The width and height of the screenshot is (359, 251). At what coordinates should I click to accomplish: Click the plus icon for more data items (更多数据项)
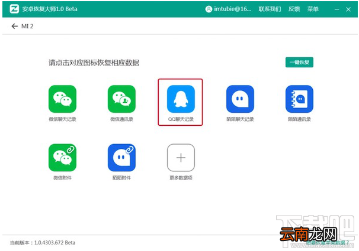click(181, 158)
